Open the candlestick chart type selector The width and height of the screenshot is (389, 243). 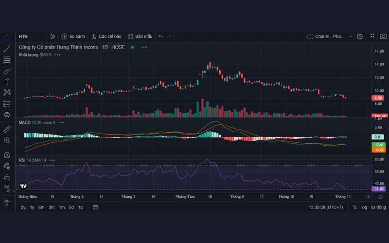click(x=53, y=36)
